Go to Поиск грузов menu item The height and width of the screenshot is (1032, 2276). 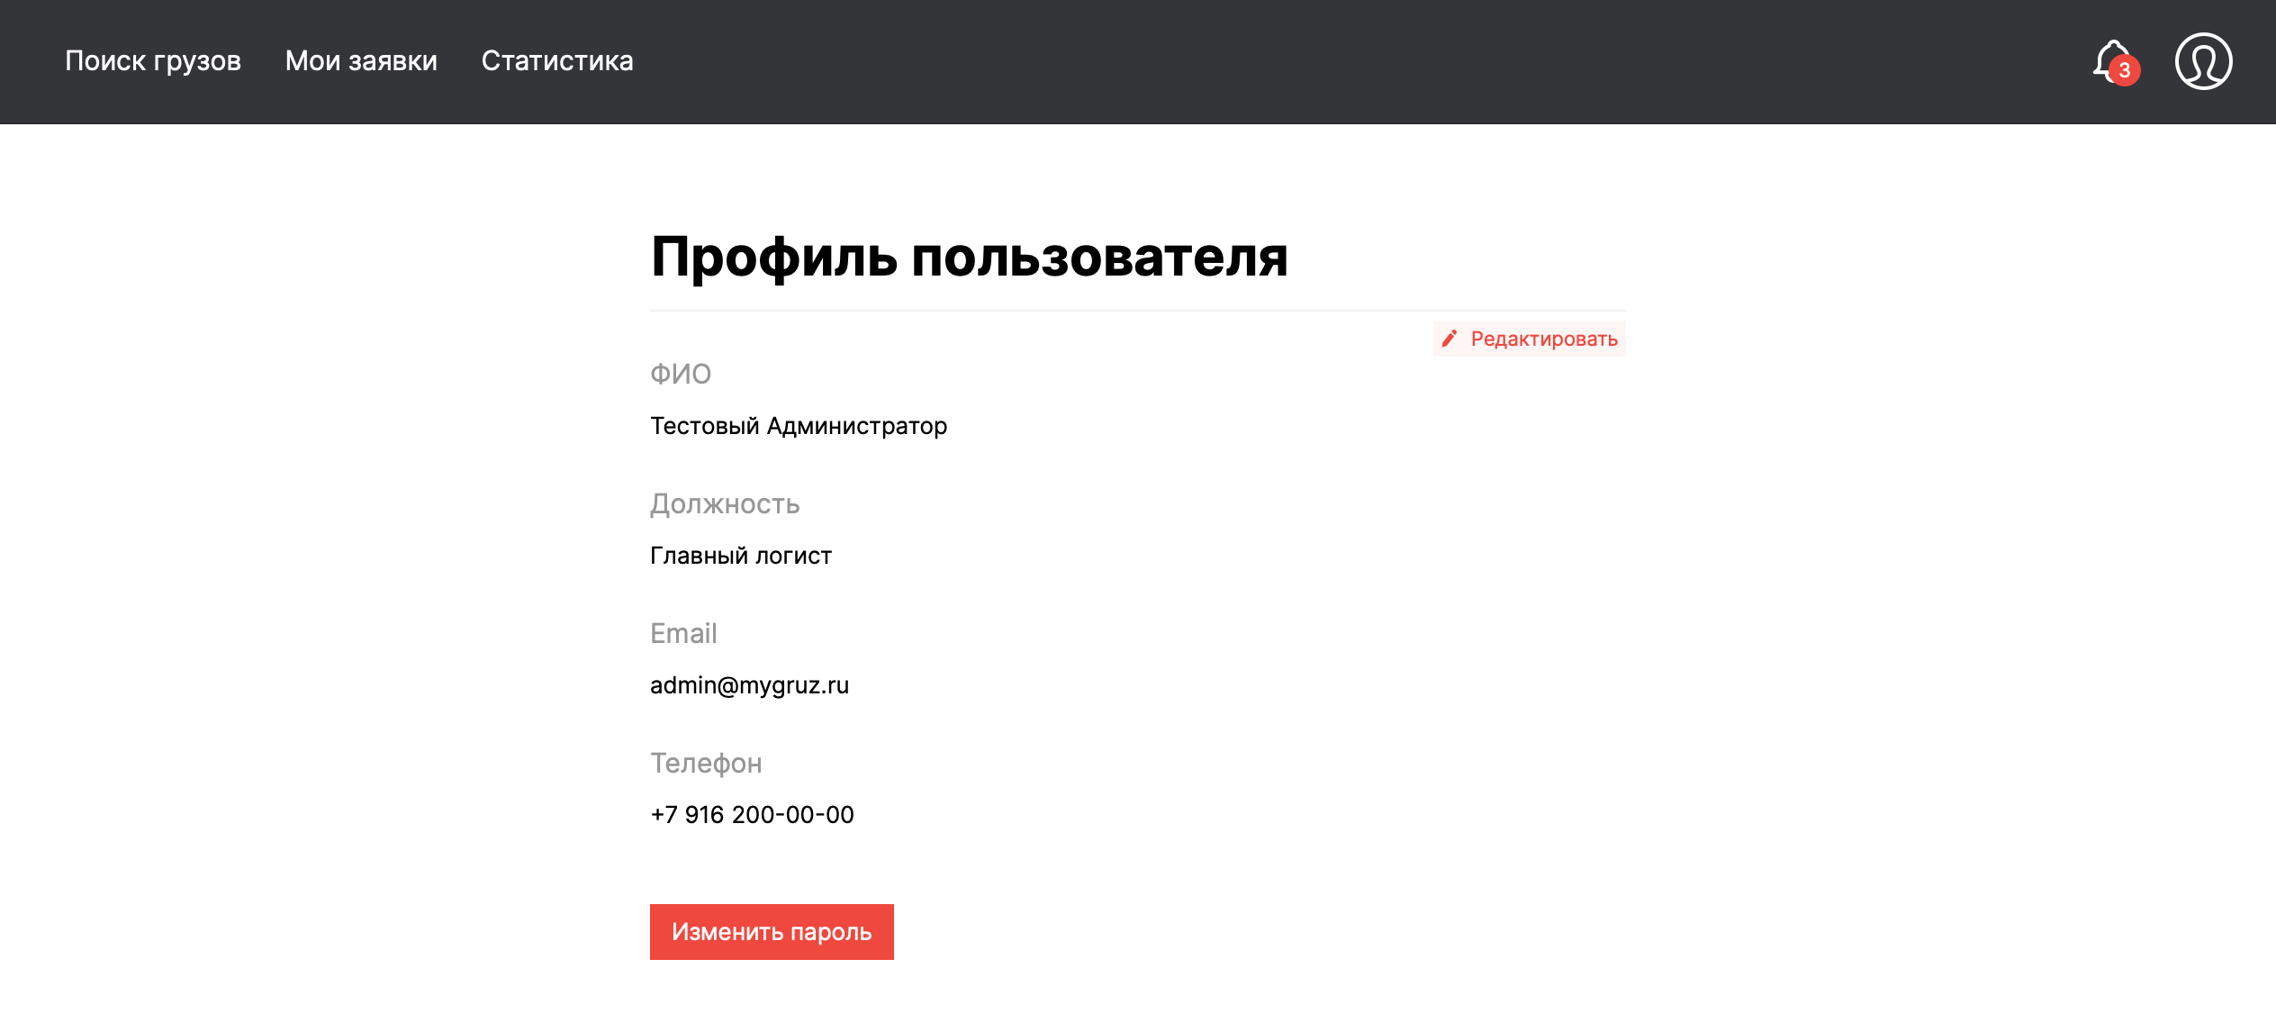point(153,60)
